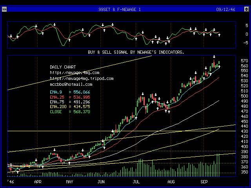Image resolution: width=251 pixels, height=188 pixels.
Task: Click the MAY month label on time axis
Action: pyautogui.click(x=69, y=182)
